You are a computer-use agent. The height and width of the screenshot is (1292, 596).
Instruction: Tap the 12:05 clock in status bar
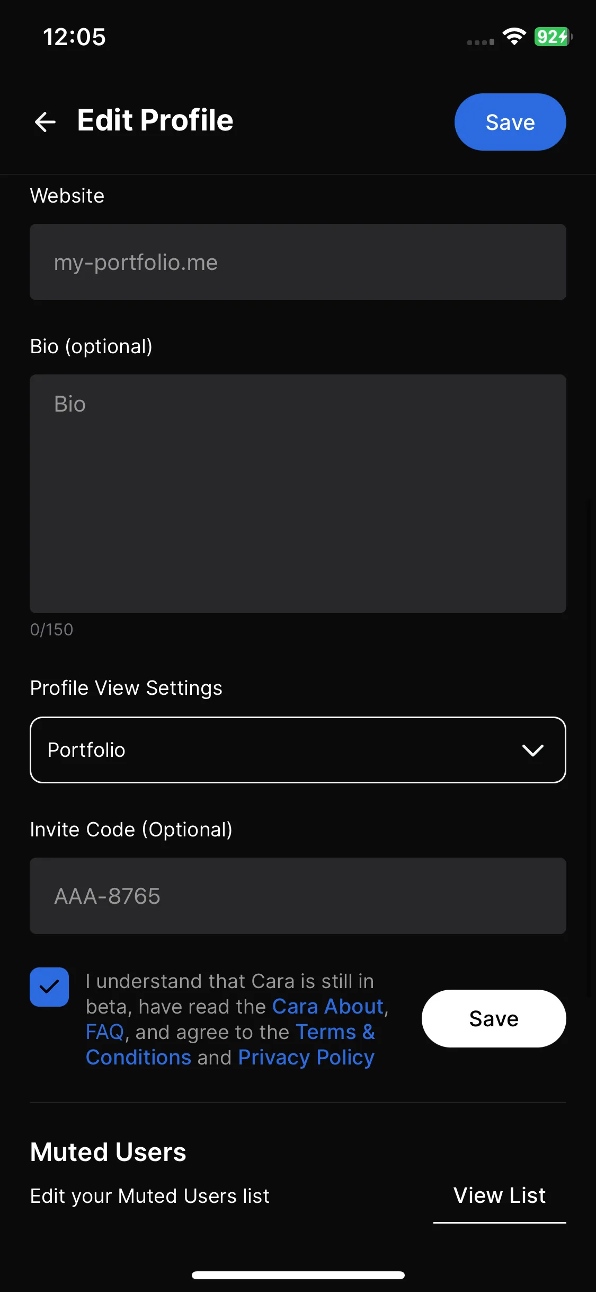point(74,37)
